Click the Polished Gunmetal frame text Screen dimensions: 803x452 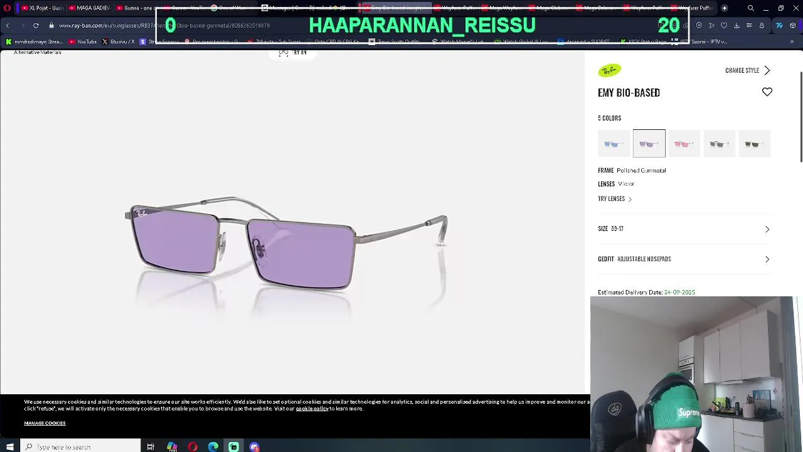641,171
